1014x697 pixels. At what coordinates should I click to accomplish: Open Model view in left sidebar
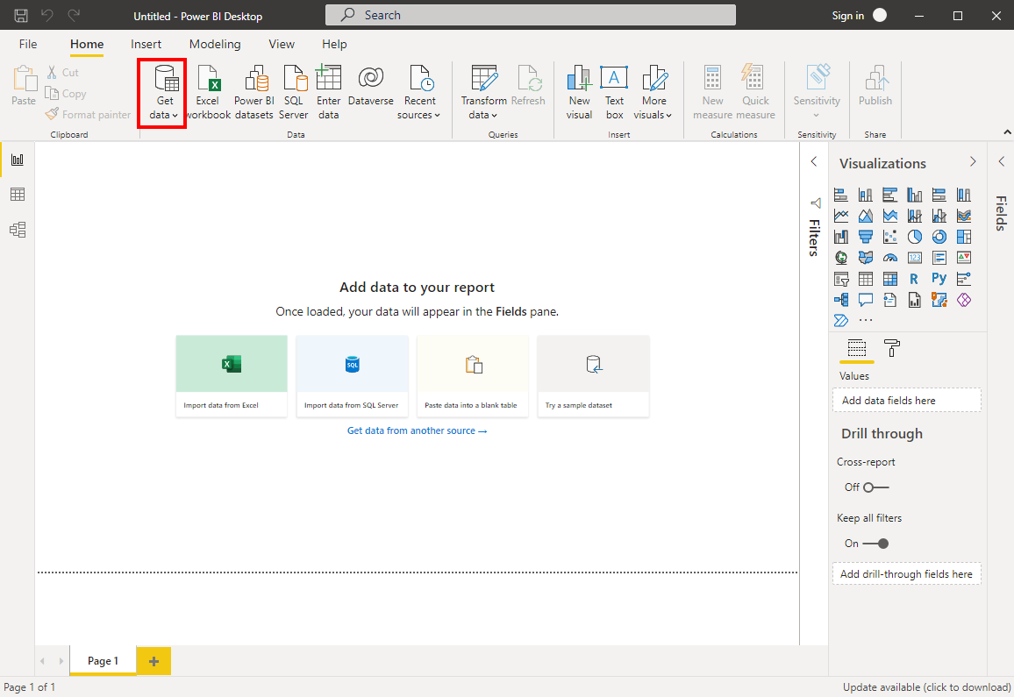(x=17, y=230)
